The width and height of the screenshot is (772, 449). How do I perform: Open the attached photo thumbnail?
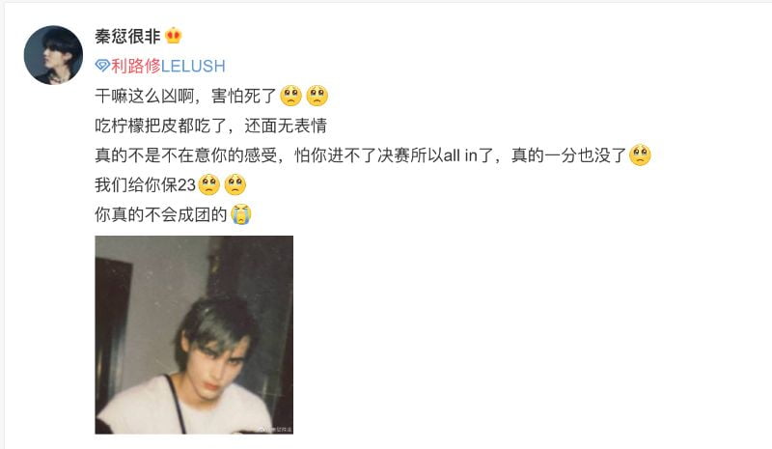pos(194,335)
